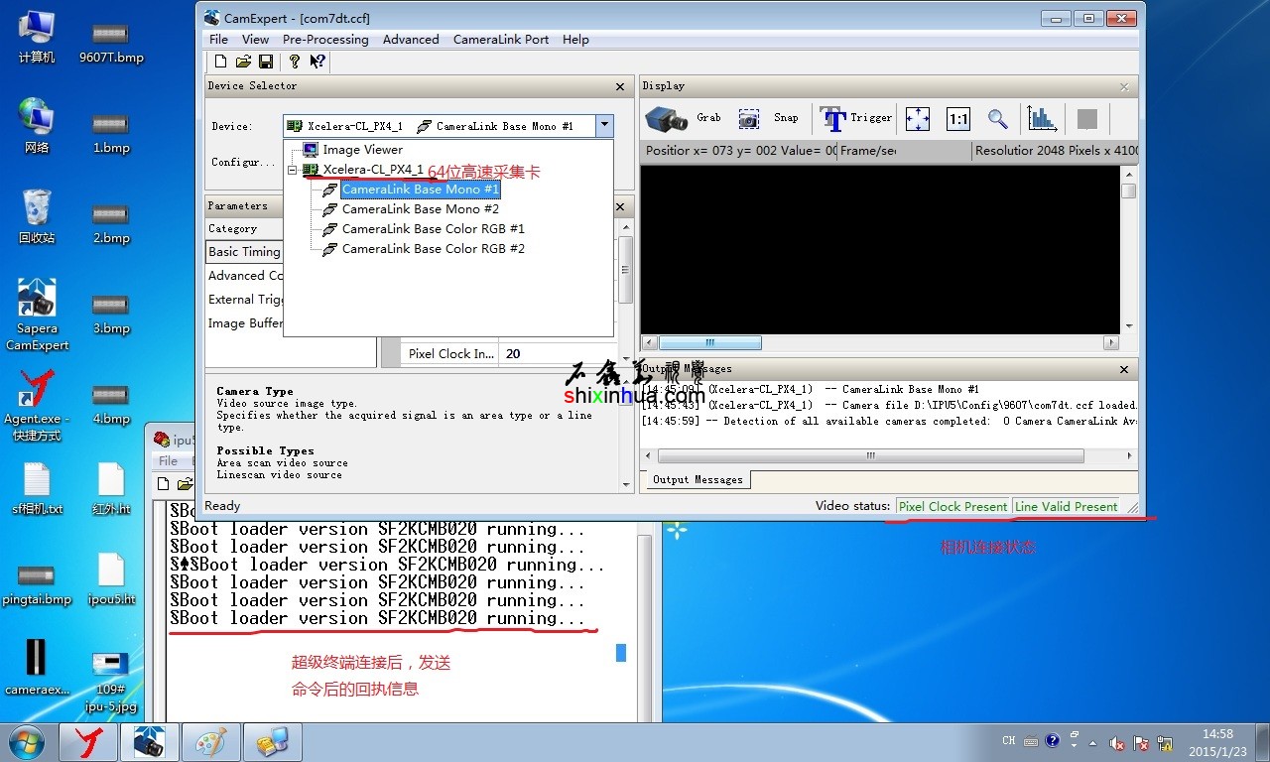Select the pingtai.bmp desktop file

point(37,584)
